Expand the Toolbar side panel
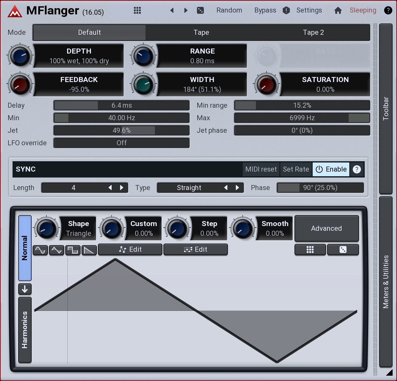Viewport: 397px width, 381px height. [386, 109]
